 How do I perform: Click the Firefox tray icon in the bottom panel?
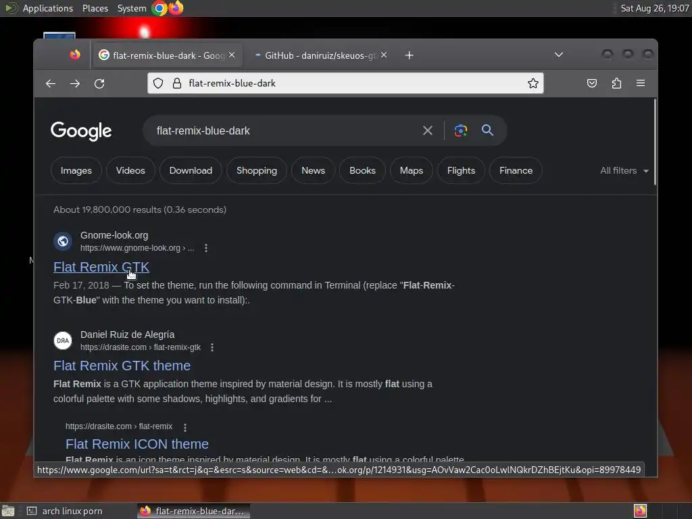(641, 511)
